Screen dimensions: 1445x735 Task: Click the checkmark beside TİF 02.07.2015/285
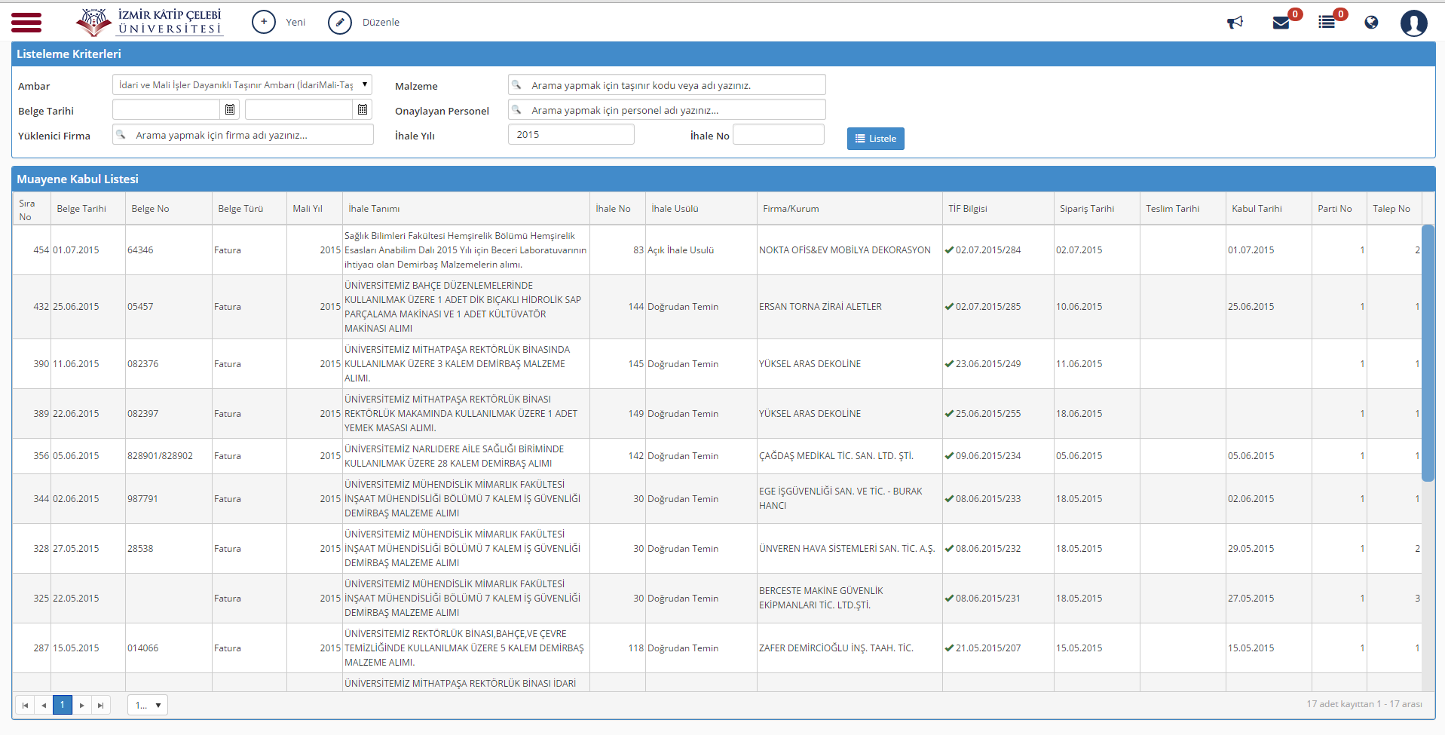[x=949, y=307]
